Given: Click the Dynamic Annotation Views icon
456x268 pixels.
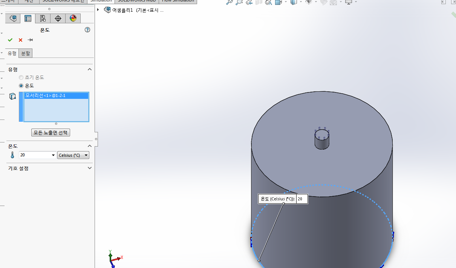Looking at the screenshot, I should pos(268,2).
